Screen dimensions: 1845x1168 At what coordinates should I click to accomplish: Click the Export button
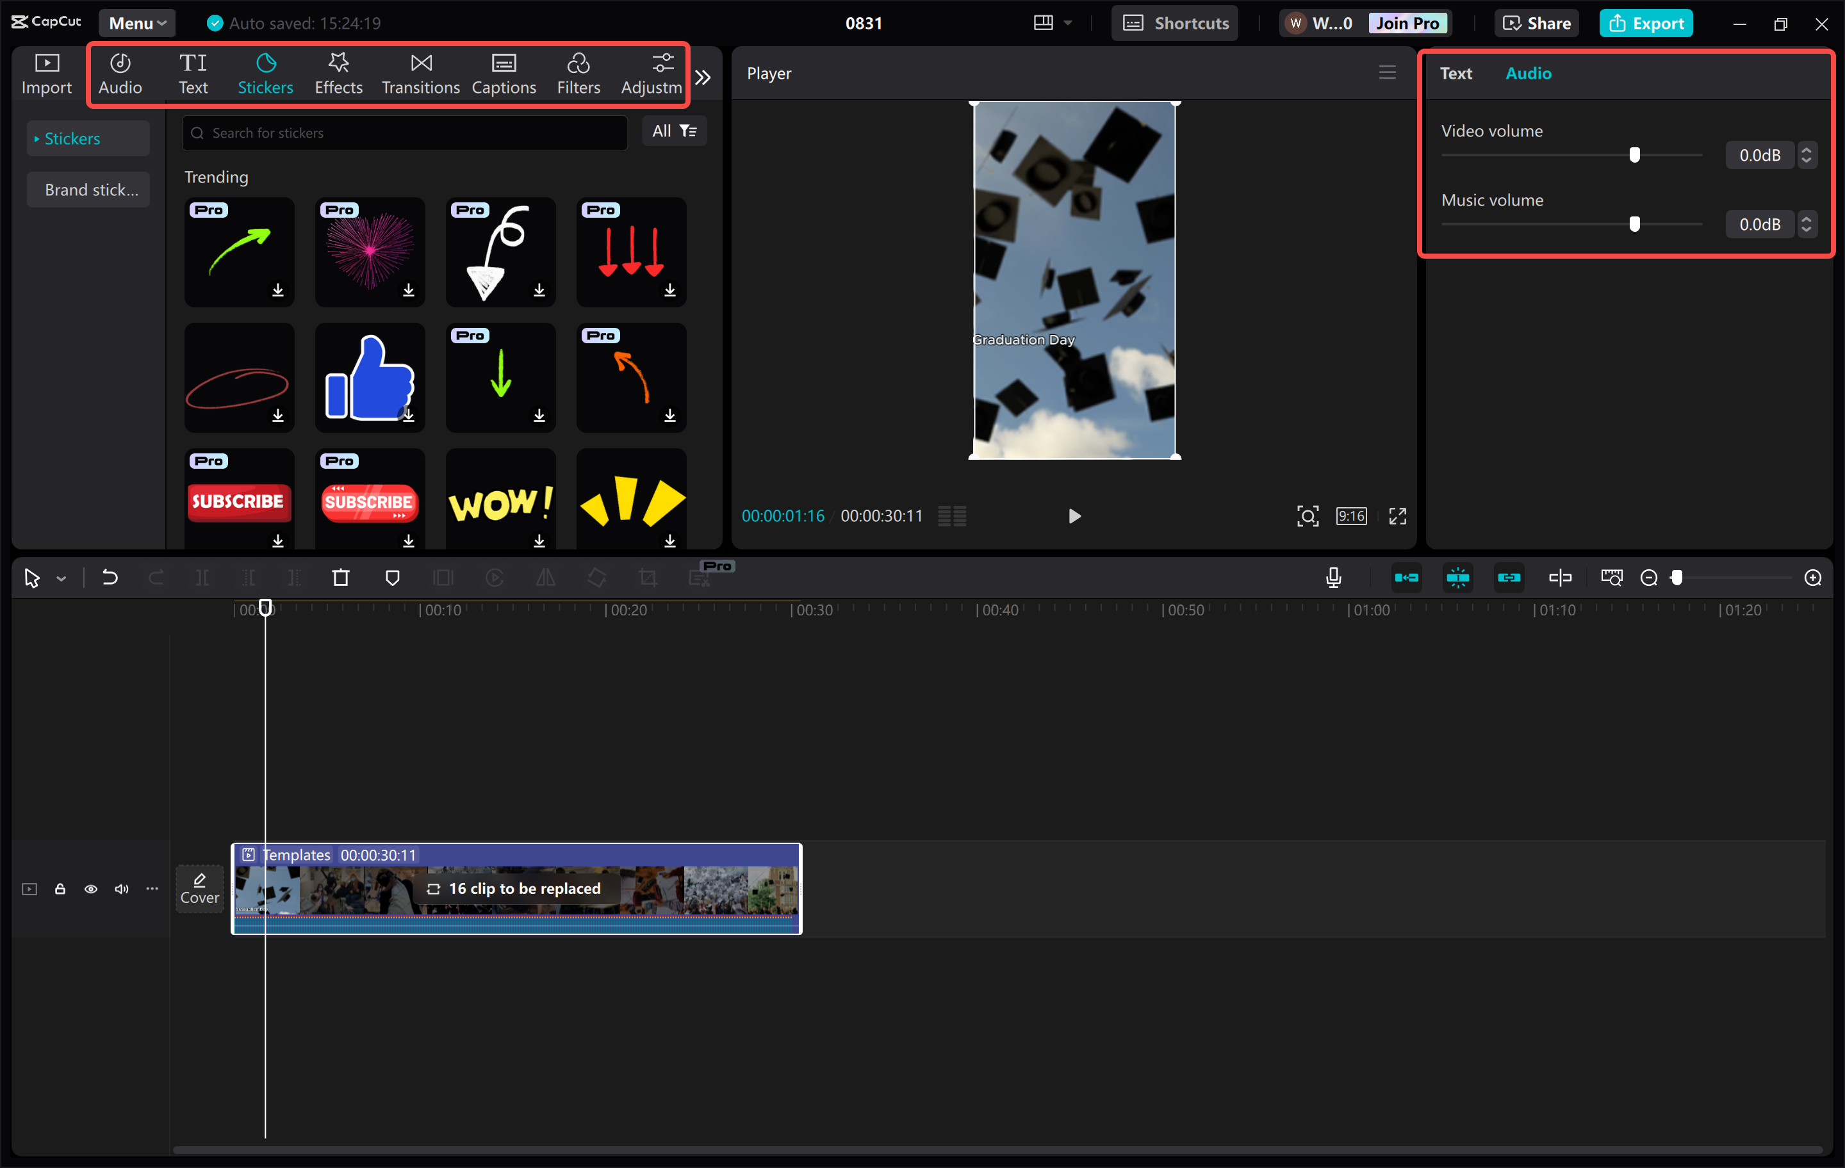(x=1646, y=22)
